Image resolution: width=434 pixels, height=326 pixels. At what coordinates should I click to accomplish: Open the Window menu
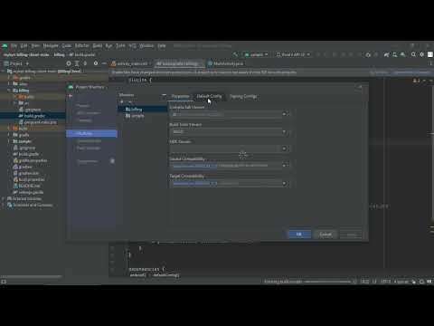[x=146, y=46]
